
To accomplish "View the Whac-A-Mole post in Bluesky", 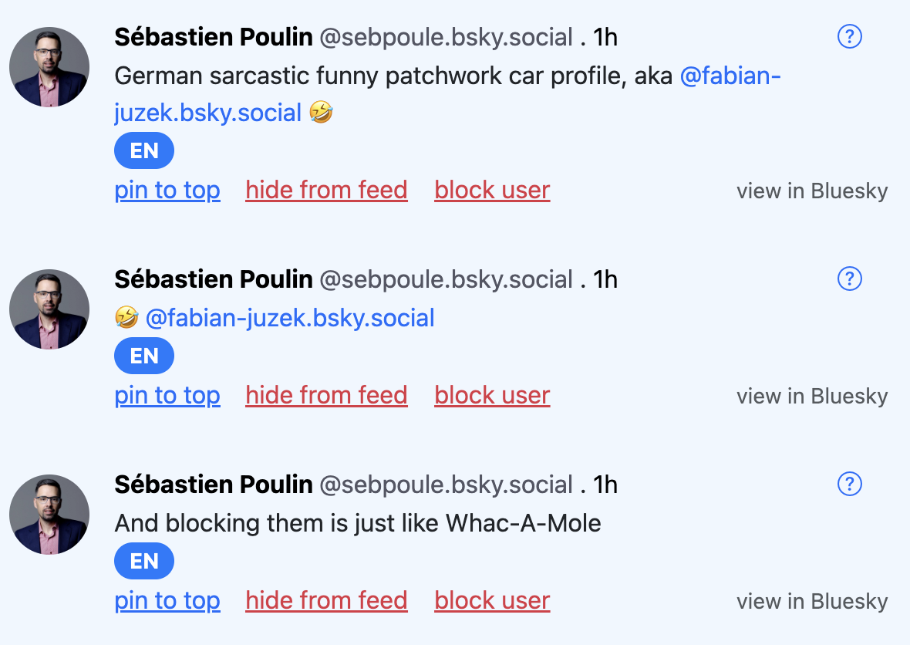I will point(812,602).
